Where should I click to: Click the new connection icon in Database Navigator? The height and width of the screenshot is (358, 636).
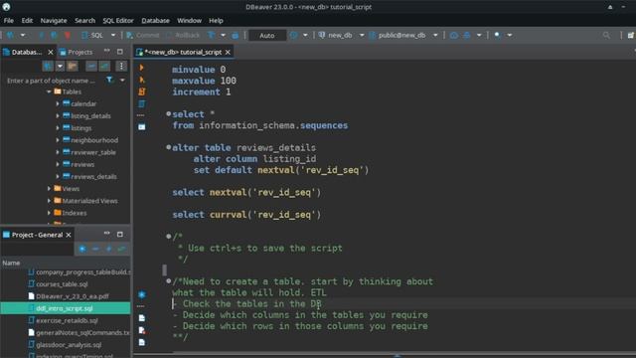click(48, 66)
